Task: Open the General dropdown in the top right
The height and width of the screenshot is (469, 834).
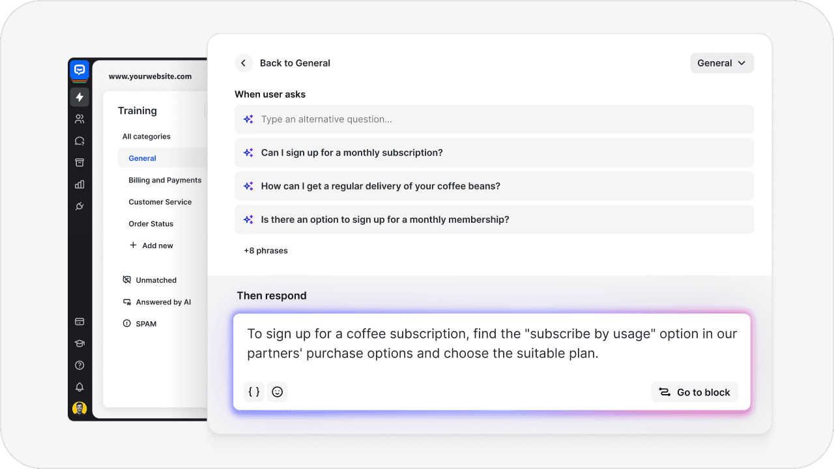Action: pos(721,63)
